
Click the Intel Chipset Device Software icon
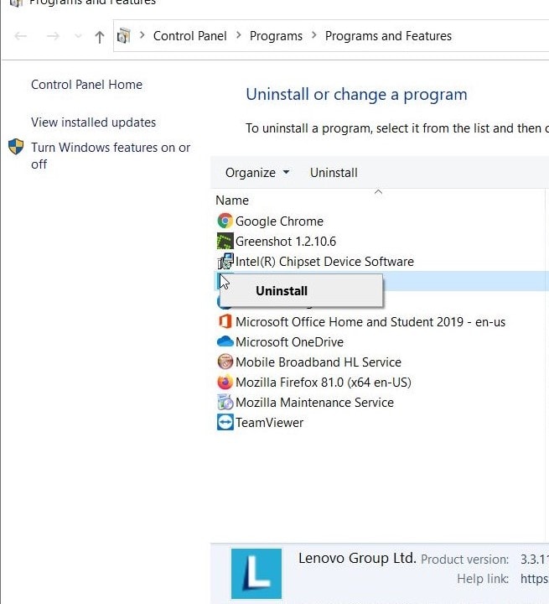[225, 261]
